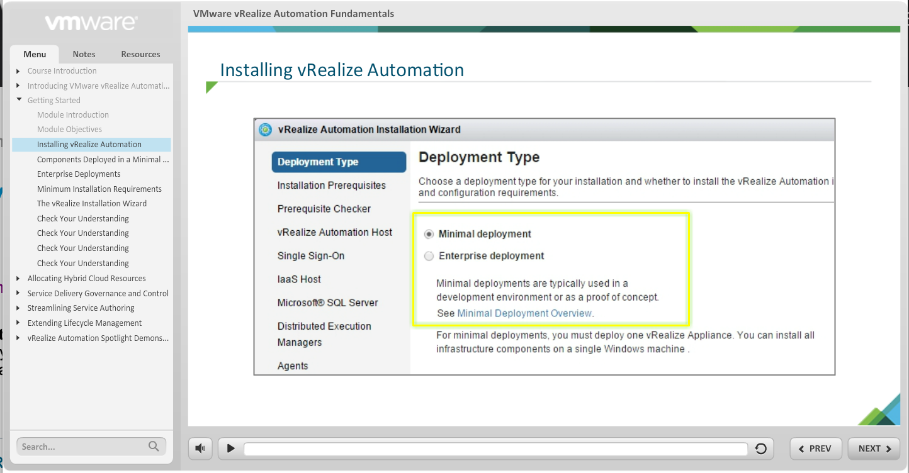909x473 pixels.
Task: Open the vRealize Automation Host step
Action: (x=335, y=232)
